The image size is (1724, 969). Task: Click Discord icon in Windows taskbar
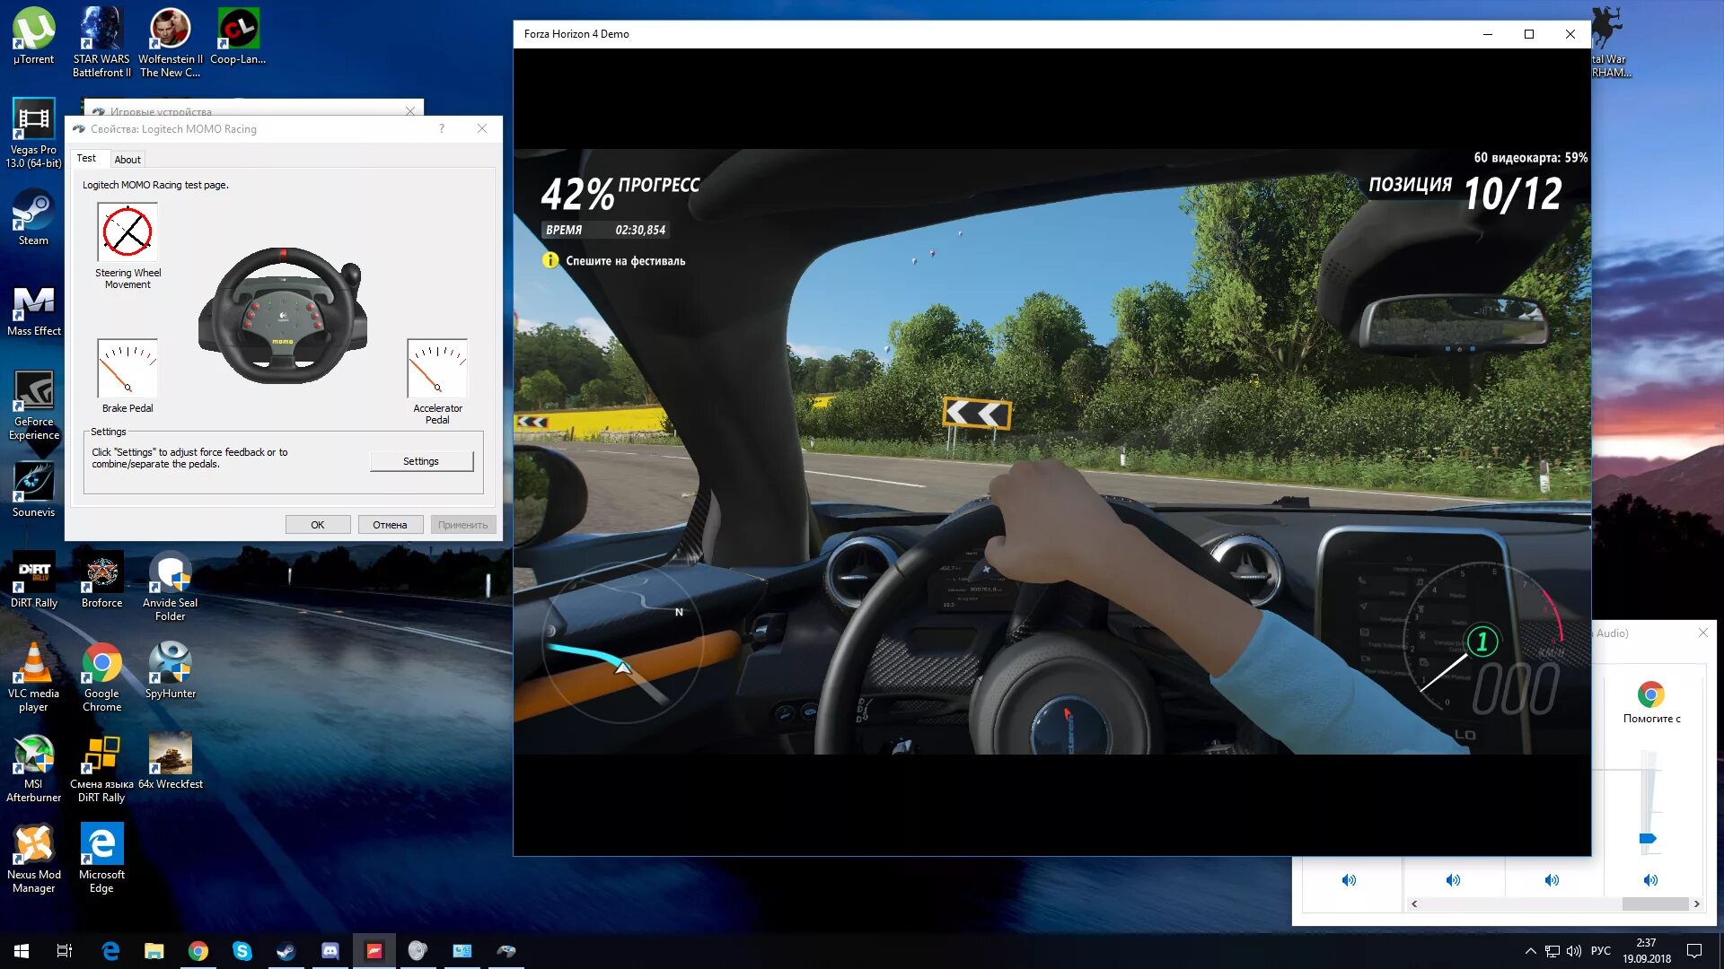coord(330,950)
